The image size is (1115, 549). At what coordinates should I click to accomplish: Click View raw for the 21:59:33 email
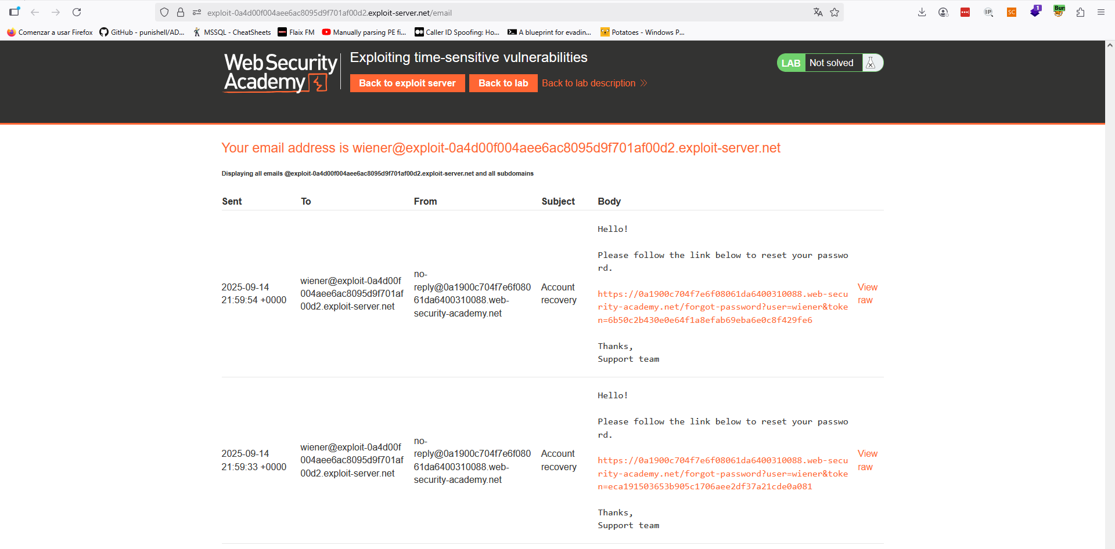[867, 460]
